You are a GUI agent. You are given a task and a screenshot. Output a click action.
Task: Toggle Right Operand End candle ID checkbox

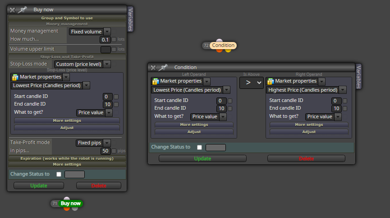click(345, 108)
